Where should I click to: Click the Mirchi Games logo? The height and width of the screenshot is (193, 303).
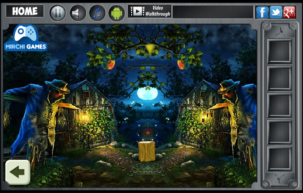click(x=25, y=38)
